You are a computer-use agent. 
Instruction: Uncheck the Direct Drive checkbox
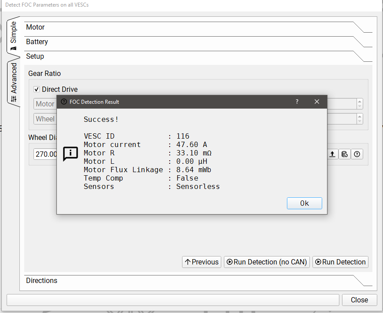pos(37,89)
